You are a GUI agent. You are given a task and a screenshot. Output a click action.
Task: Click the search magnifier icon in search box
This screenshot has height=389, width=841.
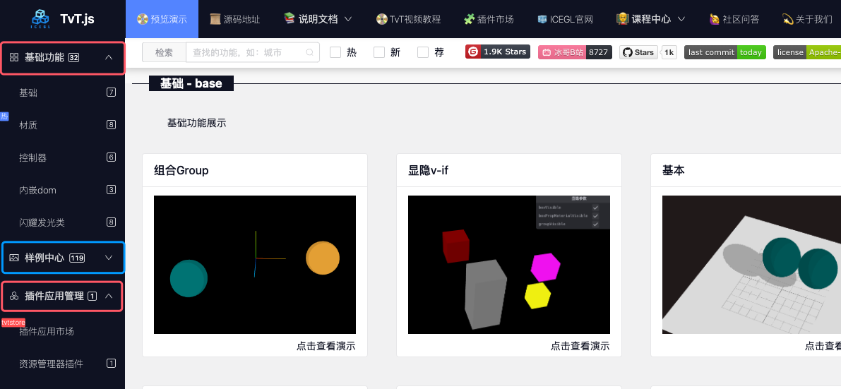[x=309, y=52]
